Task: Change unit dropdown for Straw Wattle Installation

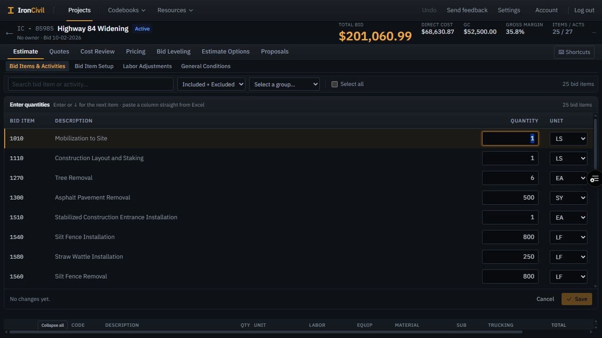Action: [x=568, y=257]
